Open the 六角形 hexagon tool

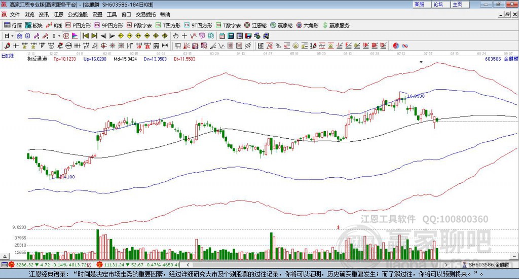(308, 25)
